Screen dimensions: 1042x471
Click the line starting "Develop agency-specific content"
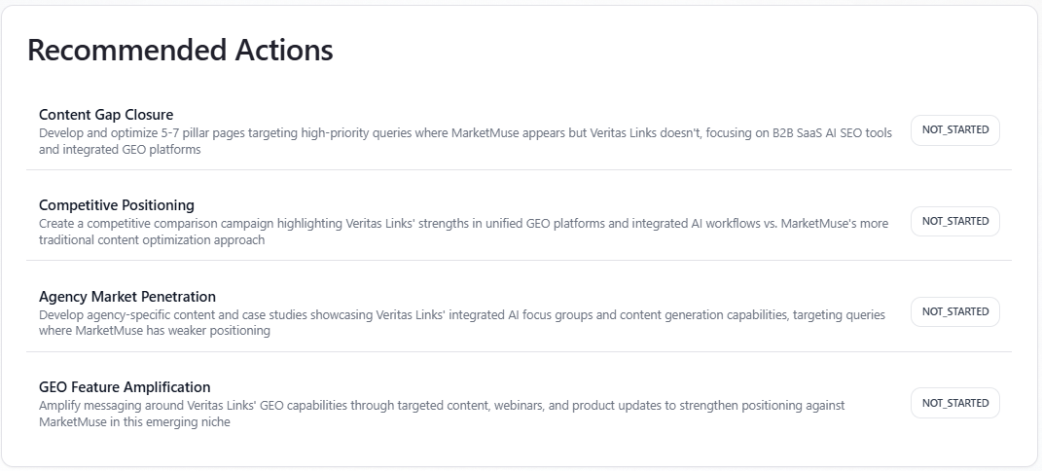point(462,315)
